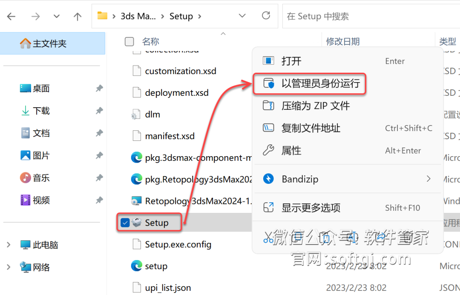This screenshot has width=460, height=295.
Task: Click the pin icon beside 下载
Action: pyautogui.click(x=99, y=111)
